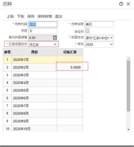Open the help question mark icon
134x147 pixels.
click(x=121, y=4)
